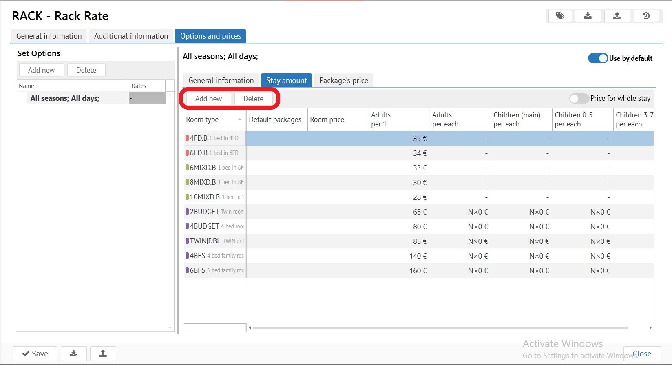
Task: Enable the Price for whole stay toggle
Action: click(579, 98)
